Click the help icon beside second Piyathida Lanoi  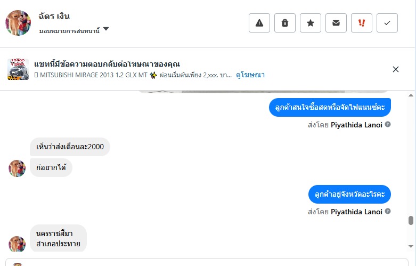pos(388,211)
